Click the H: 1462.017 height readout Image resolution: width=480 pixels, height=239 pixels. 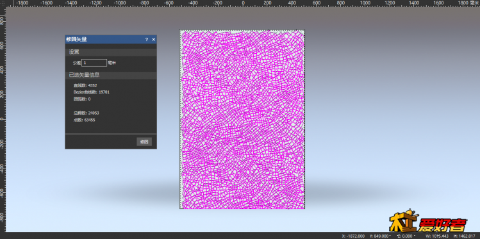[465, 236]
